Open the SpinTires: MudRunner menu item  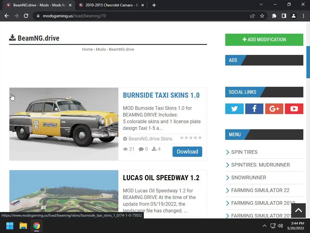[x=260, y=165]
